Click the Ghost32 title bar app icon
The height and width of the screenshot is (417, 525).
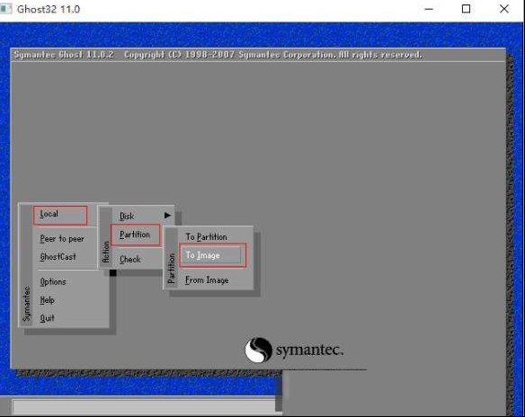5,9
